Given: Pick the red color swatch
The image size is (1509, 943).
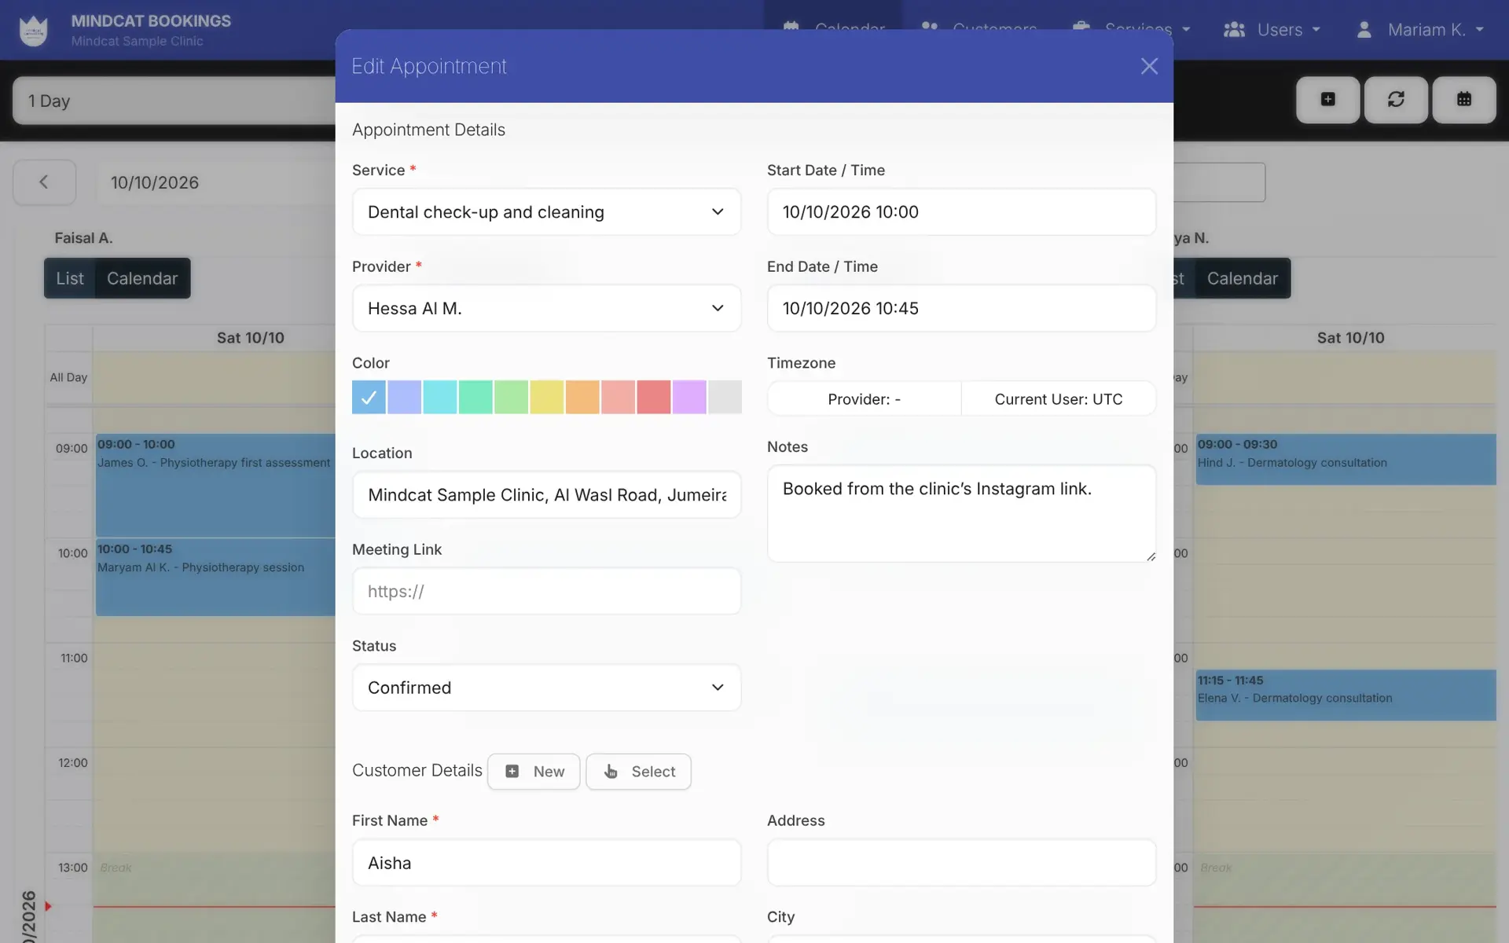Looking at the screenshot, I should pos(654,397).
